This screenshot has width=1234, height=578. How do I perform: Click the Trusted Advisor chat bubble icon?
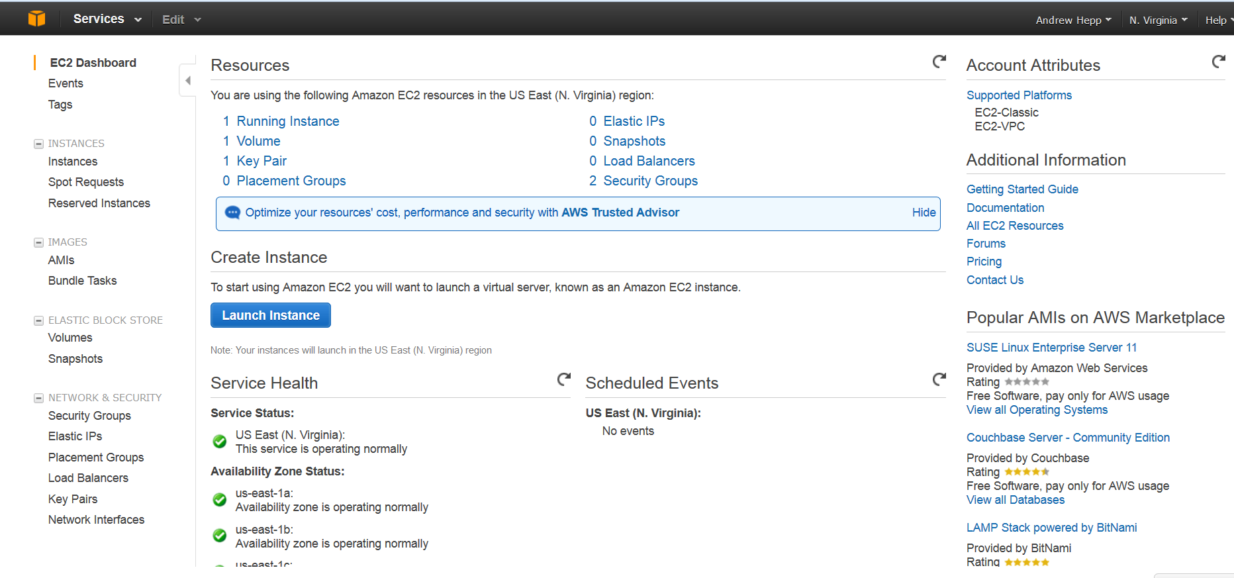pos(232,213)
